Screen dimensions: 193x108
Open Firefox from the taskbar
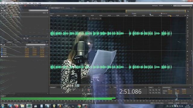(x=17, y=106)
